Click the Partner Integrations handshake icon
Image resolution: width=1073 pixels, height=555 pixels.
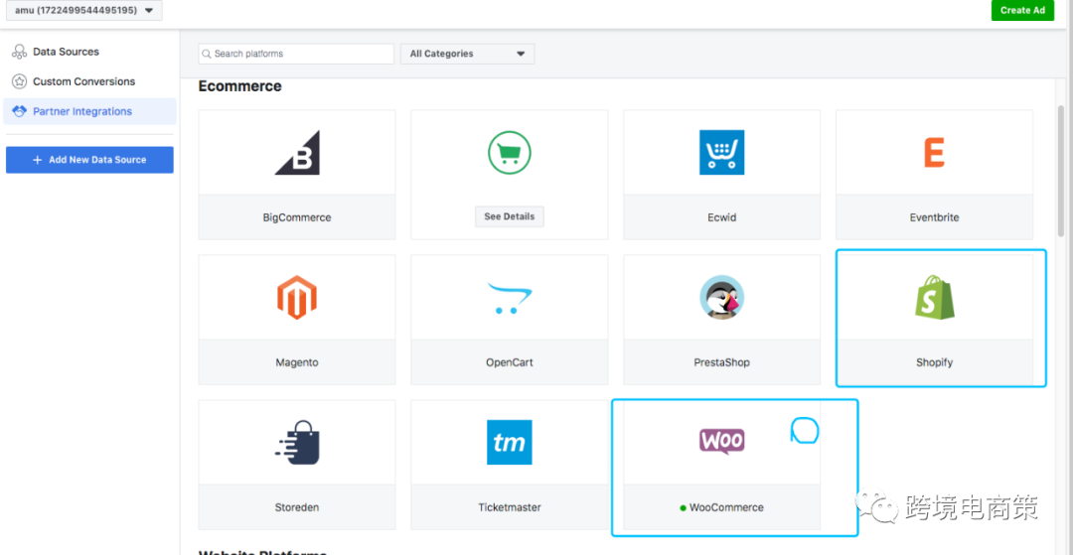pyautogui.click(x=20, y=111)
